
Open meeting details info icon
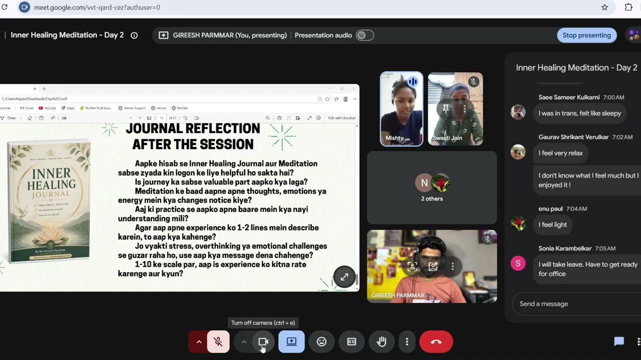pyautogui.click(x=134, y=35)
